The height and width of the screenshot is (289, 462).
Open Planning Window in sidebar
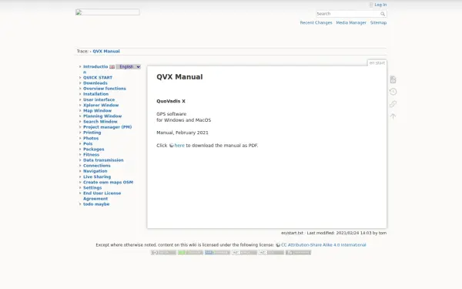click(x=102, y=116)
